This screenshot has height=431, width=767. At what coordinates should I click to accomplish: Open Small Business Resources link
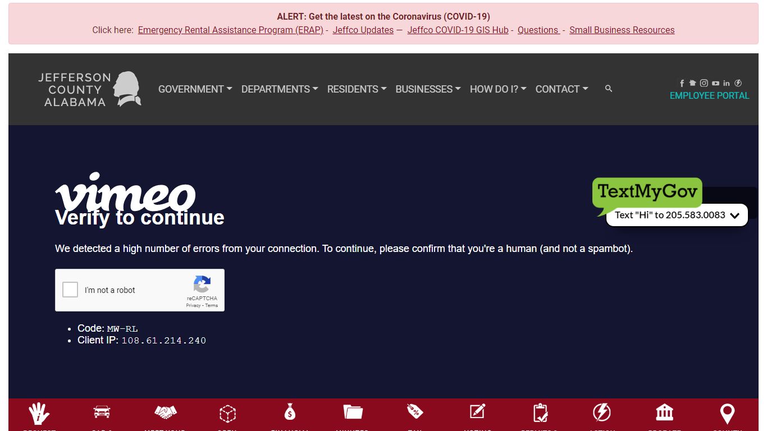pyautogui.click(x=622, y=30)
